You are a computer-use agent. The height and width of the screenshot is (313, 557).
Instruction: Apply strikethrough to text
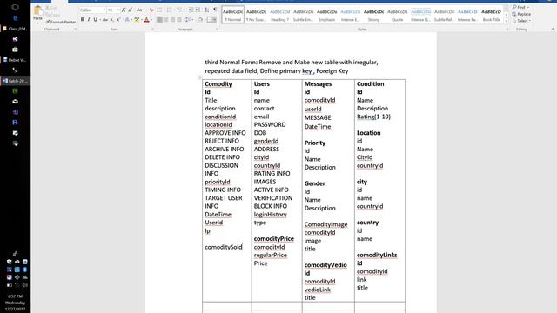[x=105, y=20]
